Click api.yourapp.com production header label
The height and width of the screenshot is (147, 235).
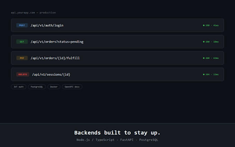tap(33, 12)
